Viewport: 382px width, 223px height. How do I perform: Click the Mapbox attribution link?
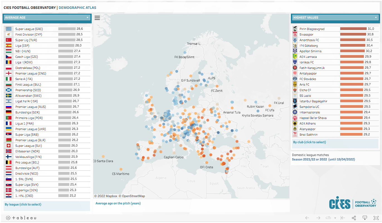tap(106, 196)
